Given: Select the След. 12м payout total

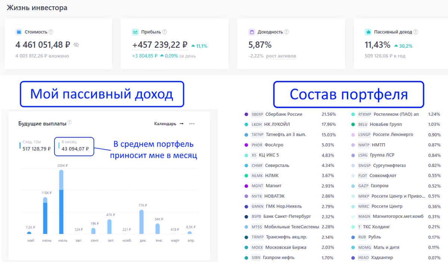Looking at the screenshot, I should coord(36,149).
